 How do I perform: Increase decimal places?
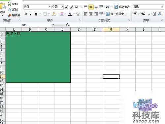155,14
